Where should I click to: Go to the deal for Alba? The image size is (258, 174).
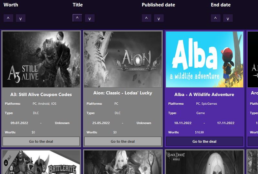204,141
